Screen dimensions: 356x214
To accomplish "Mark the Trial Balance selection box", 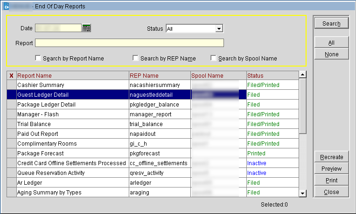I will click(x=12, y=124).
